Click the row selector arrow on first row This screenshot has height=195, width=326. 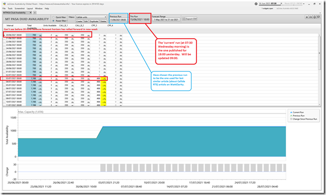pyautogui.click(x=4, y=35)
